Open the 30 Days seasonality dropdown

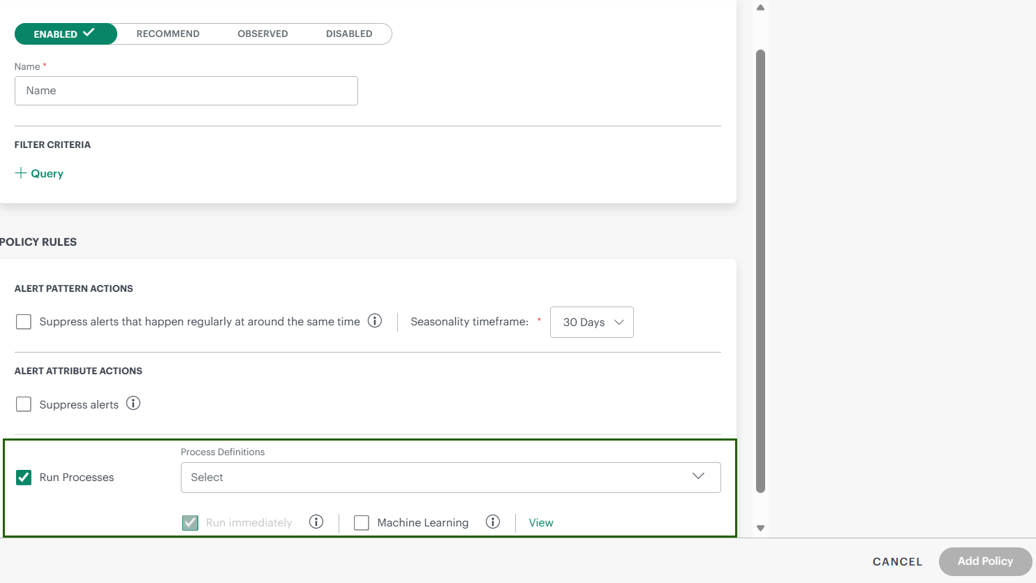click(591, 323)
